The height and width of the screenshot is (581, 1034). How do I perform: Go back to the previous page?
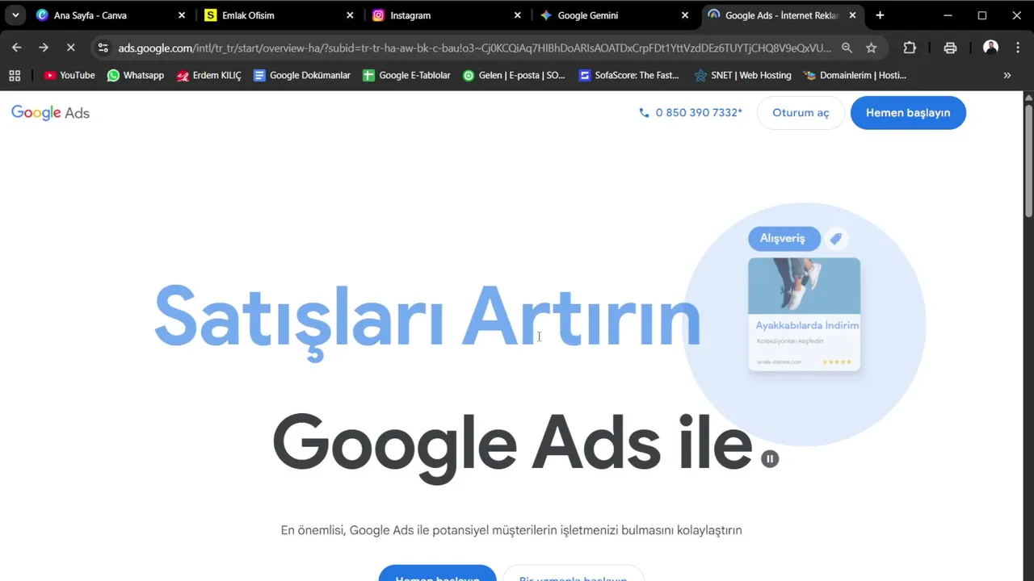[x=17, y=48]
